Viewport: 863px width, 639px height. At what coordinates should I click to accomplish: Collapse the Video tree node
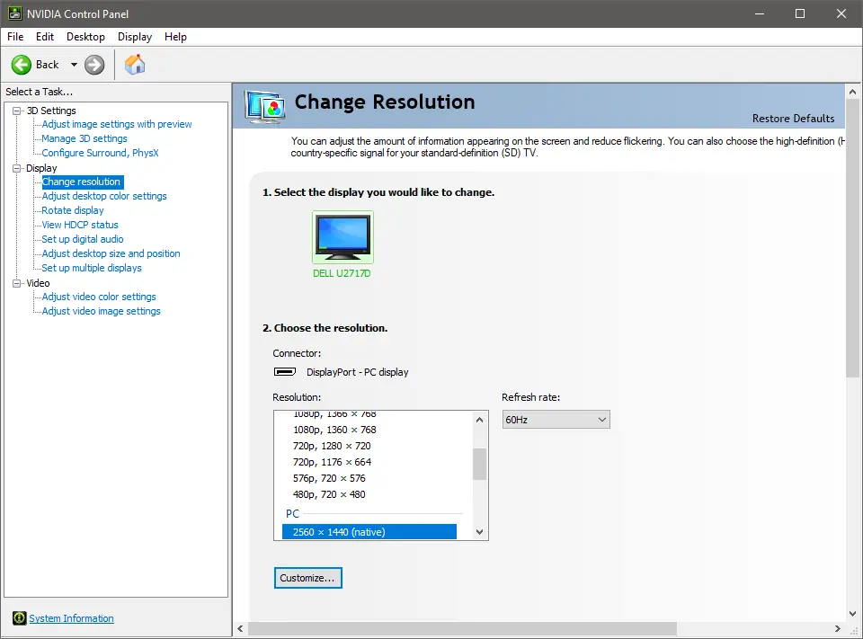(16, 283)
